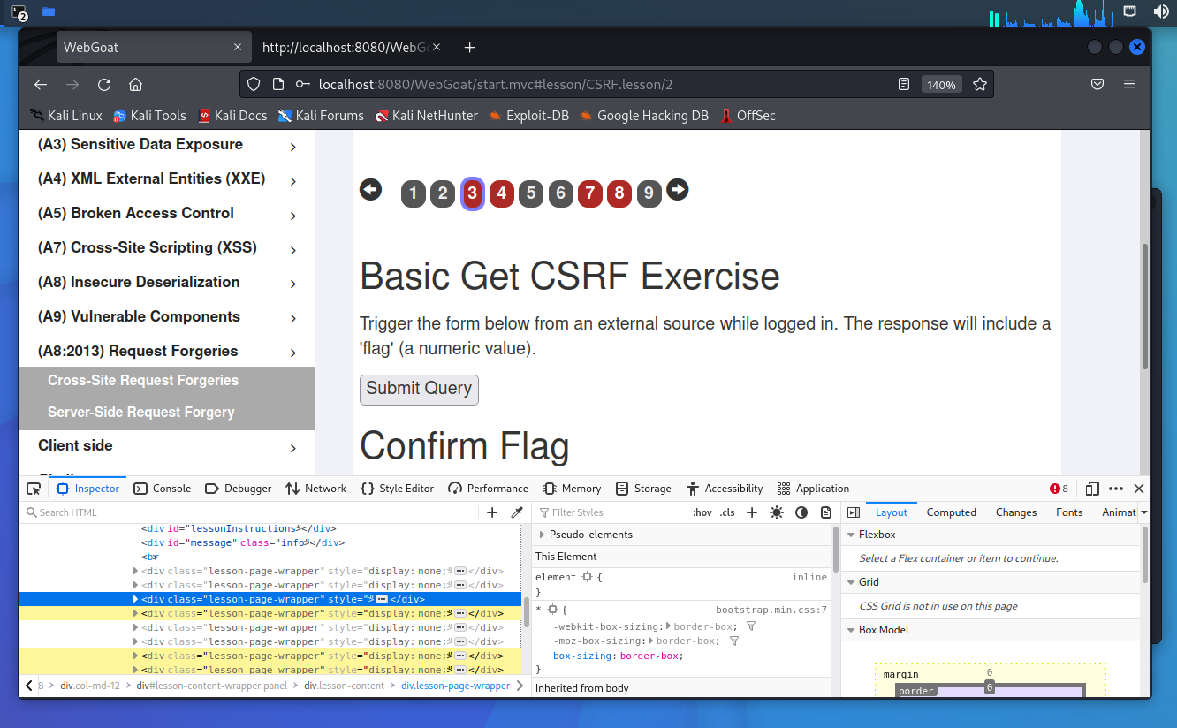The height and width of the screenshot is (728, 1177).
Task: Click the page vertical scrollbar thumb
Action: coord(1145,305)
